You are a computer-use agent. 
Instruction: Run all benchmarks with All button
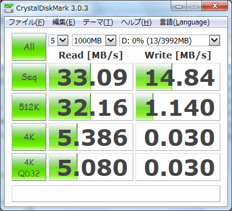tap(29, 47)
